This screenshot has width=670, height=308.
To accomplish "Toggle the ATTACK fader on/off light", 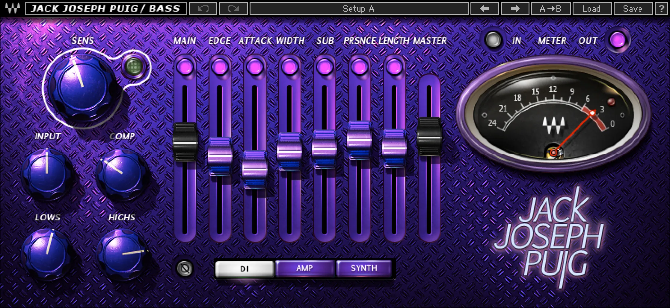I will pyautogui.click(x=254, y=66).
